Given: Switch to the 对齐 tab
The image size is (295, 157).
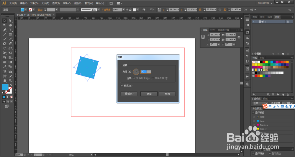Looking at the screenshot, I should 212,30.
